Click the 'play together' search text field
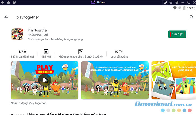This screenshot has height=115, width=196. pyautogui.click(x=84, y=17)
